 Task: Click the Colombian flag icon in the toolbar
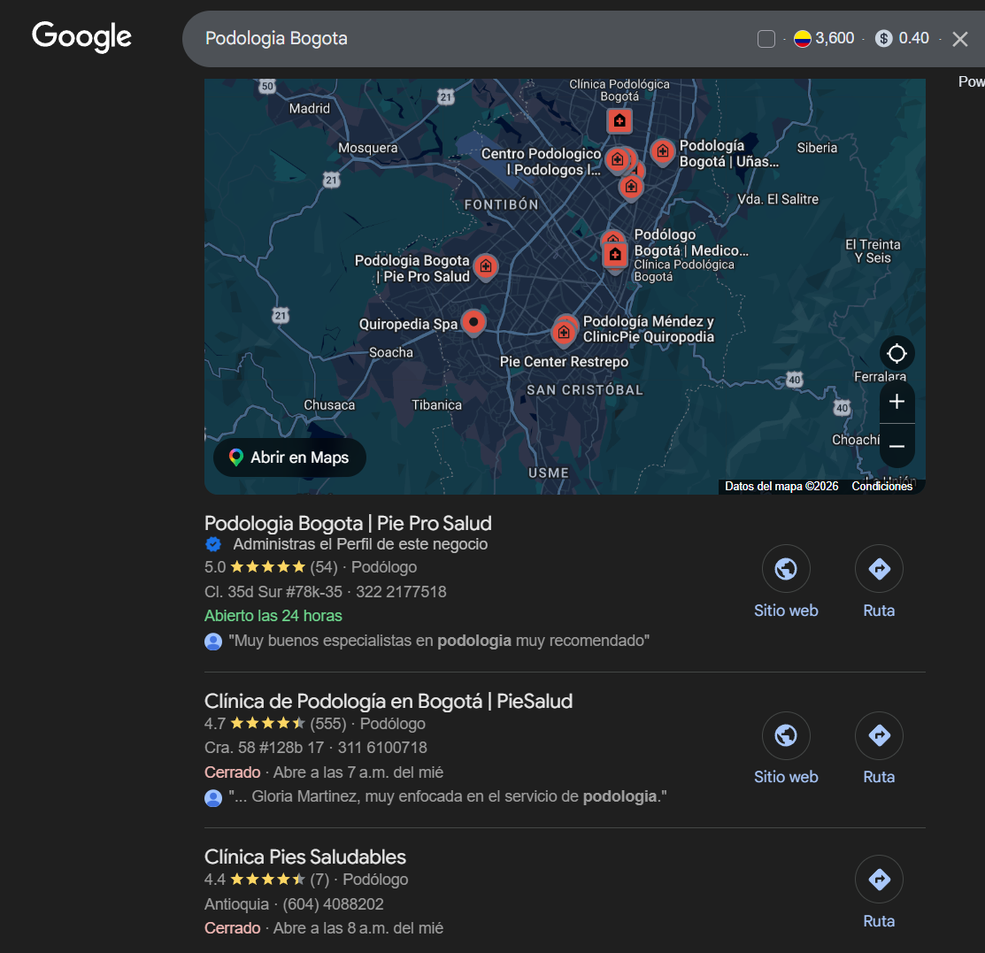[804, 38]
